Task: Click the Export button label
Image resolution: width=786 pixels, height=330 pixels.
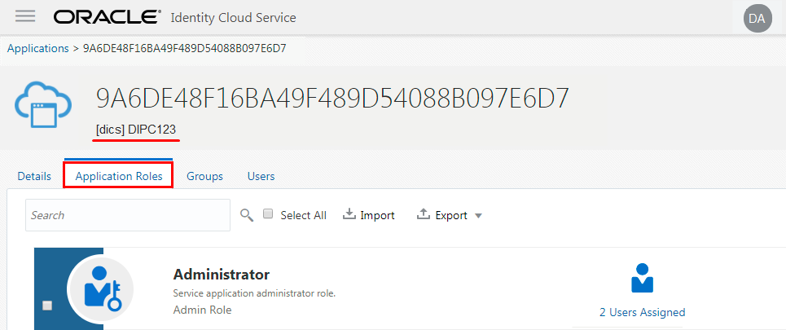Action: pyautogui.click(x=451, y=215)
